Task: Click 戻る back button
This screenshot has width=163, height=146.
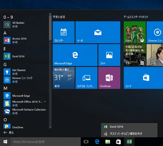Action: tap(8, 133)
